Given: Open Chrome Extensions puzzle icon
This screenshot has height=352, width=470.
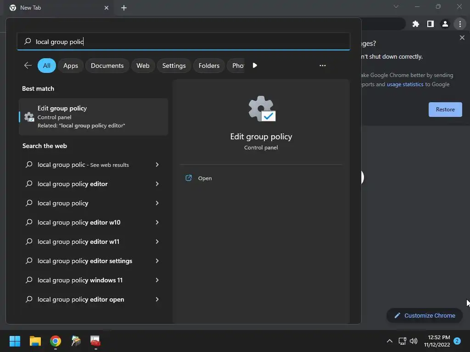Looking at the screenshot, I should point(416,24).
